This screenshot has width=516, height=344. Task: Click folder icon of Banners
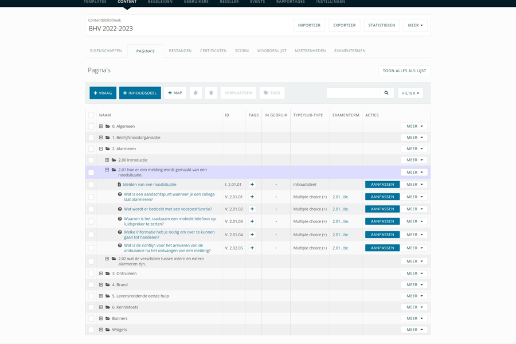click(108, 318)
